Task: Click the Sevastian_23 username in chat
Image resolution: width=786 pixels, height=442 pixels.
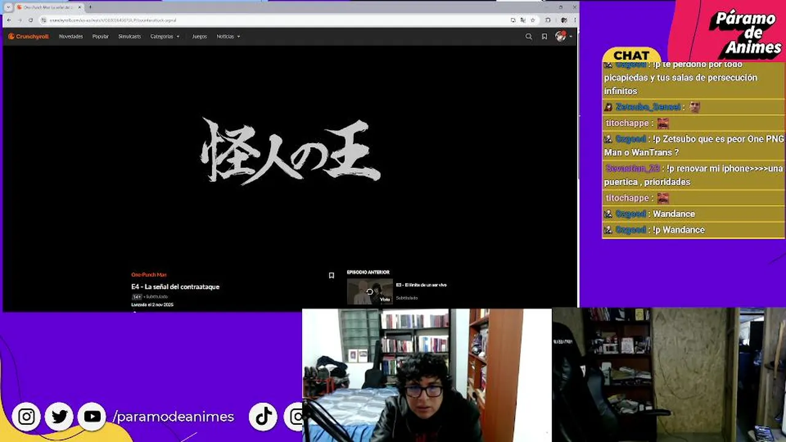Action: [632, 168]
